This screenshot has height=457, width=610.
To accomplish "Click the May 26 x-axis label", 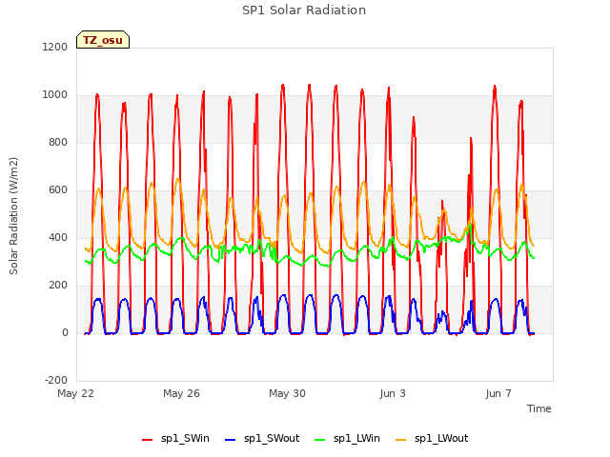I will 181,393.
